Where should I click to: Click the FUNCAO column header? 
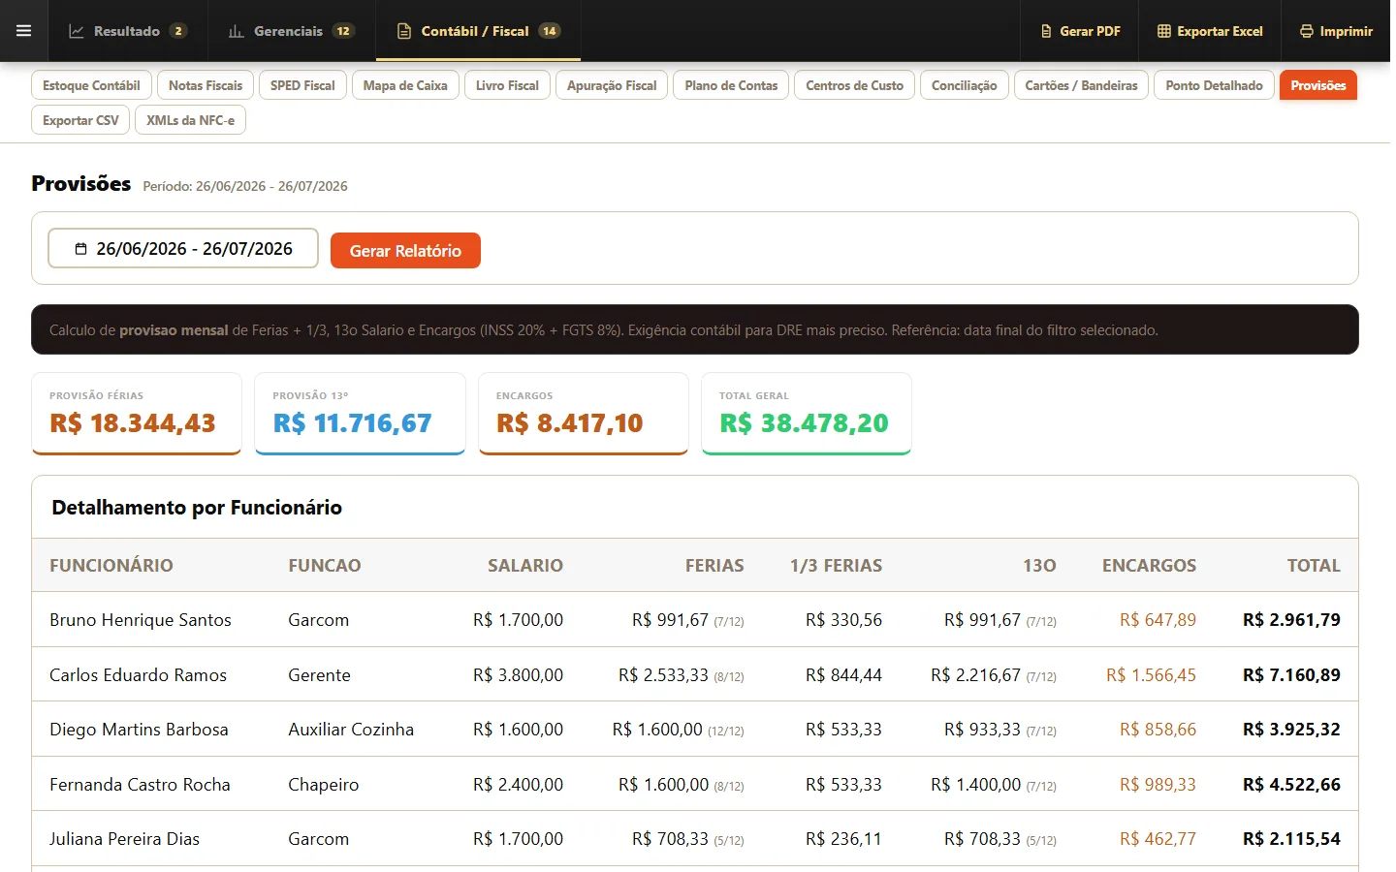pos(325,565)
